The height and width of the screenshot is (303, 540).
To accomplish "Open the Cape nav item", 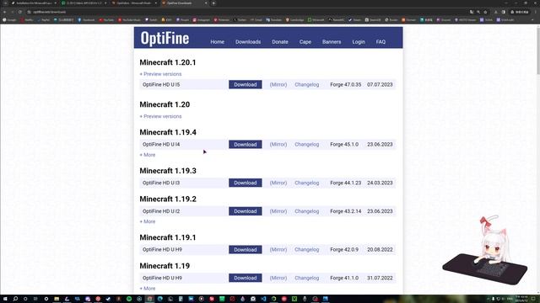I will click(x=305, y=42).
